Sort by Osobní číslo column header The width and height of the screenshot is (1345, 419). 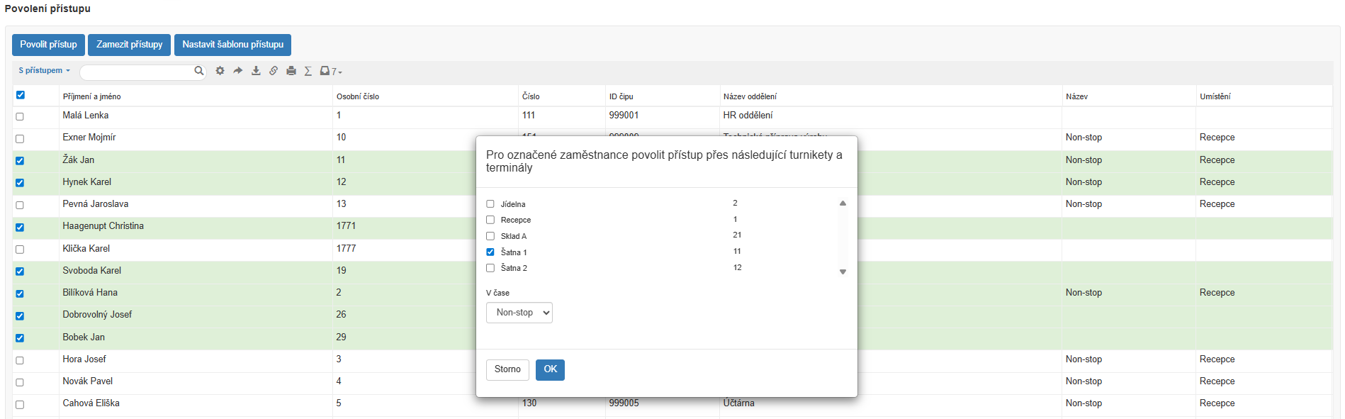pyautogui.click(x=358, y=96)
